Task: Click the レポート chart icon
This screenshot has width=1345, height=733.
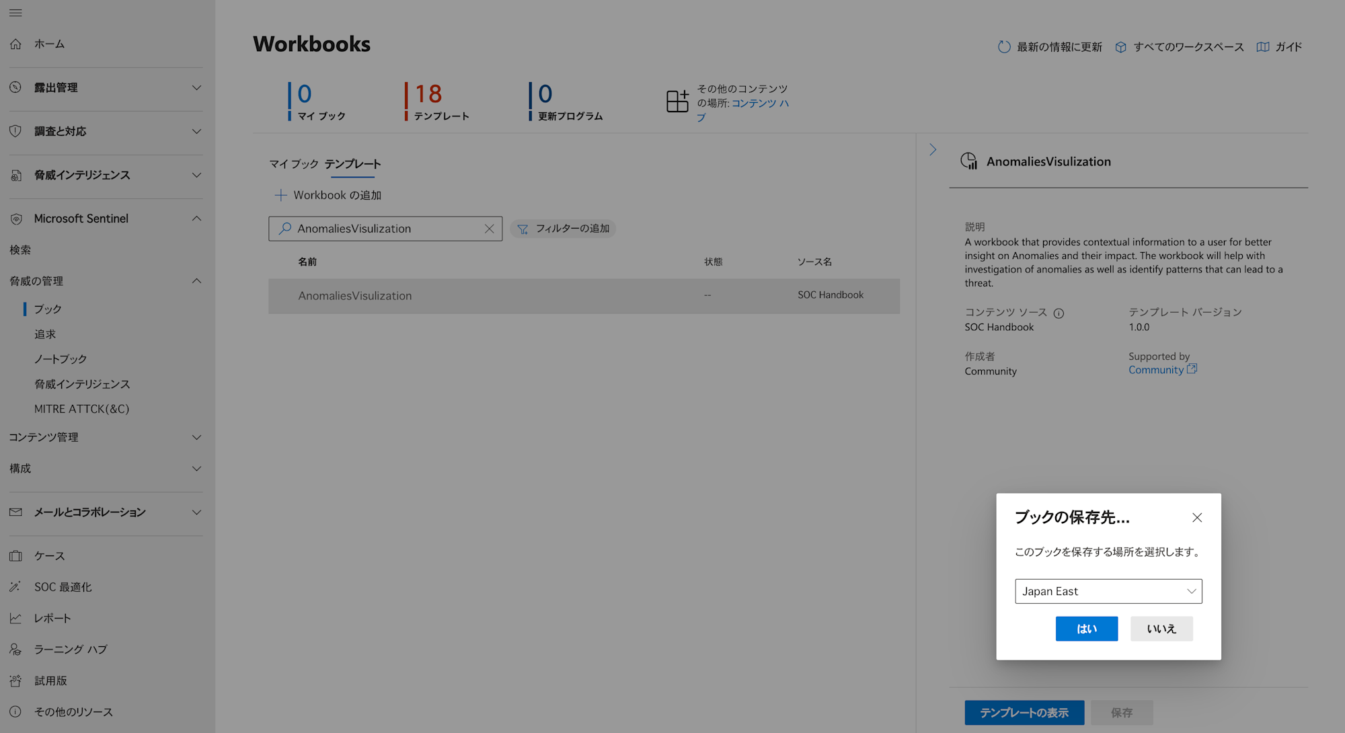Action: 15,618
